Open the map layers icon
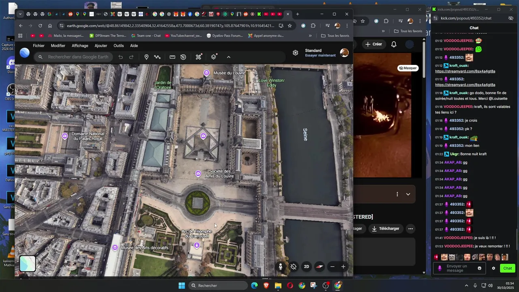Image resolution: width=519 pixels, height=292 pixels. click(214, 57)
